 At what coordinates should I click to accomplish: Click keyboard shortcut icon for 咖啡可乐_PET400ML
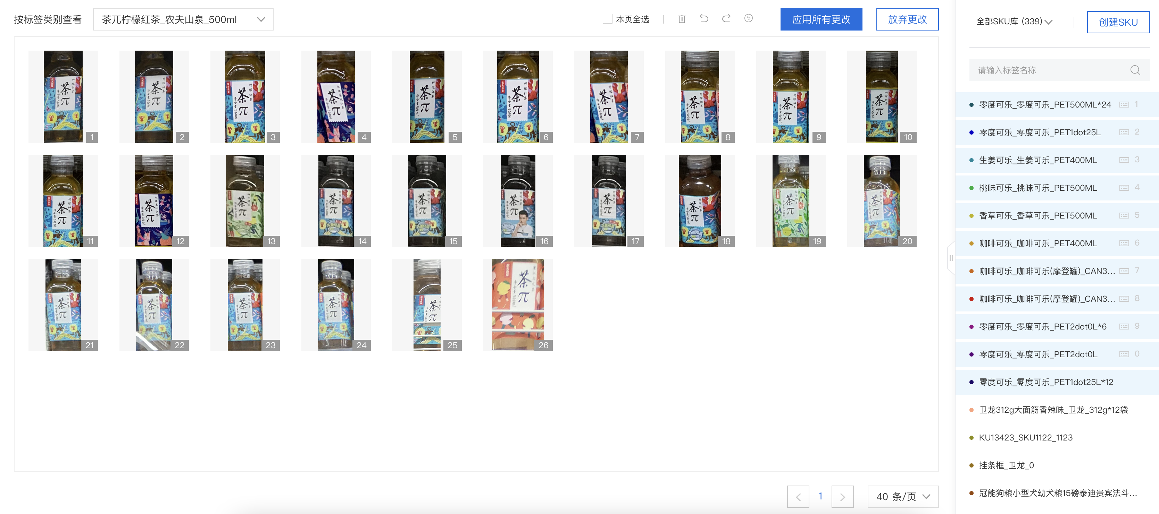pos(1124,243)
